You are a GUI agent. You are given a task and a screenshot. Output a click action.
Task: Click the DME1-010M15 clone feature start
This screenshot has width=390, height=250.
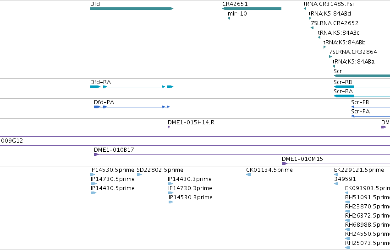(x=285, y=164)
